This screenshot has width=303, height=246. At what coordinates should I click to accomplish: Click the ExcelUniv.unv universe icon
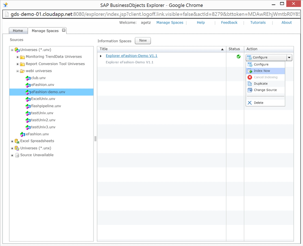click(x=28, y=99)
